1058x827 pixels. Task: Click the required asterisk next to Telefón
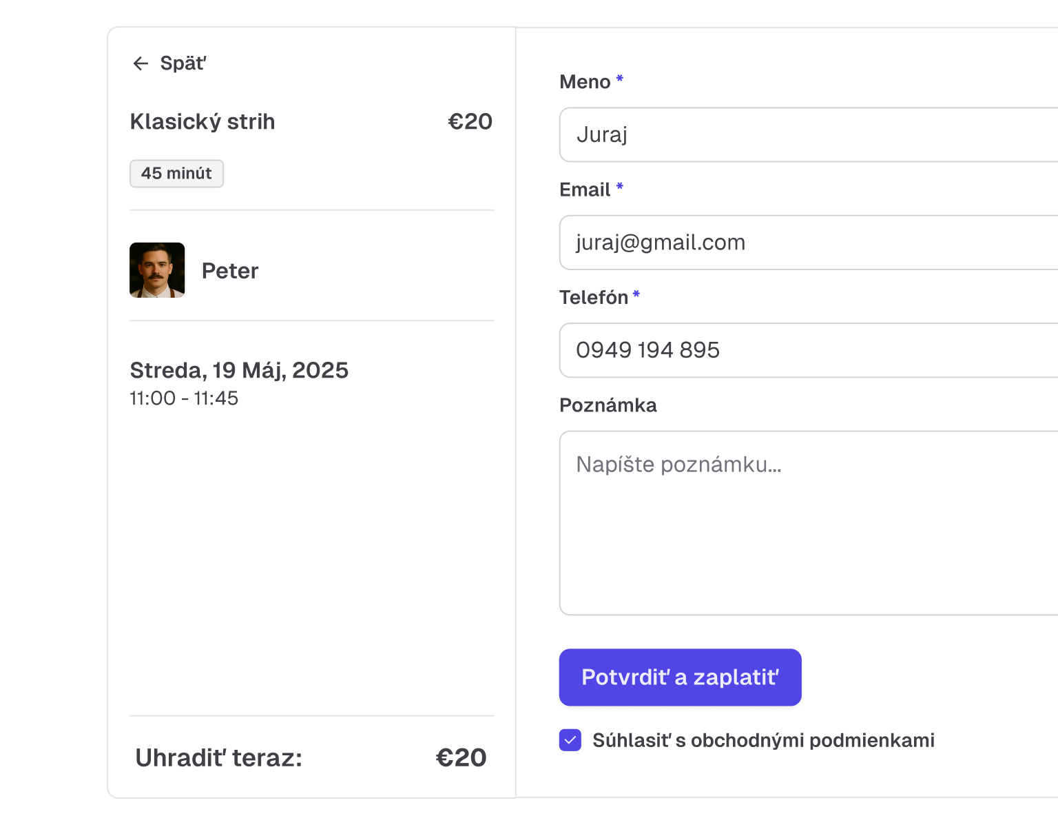click(x=636, y=294)
